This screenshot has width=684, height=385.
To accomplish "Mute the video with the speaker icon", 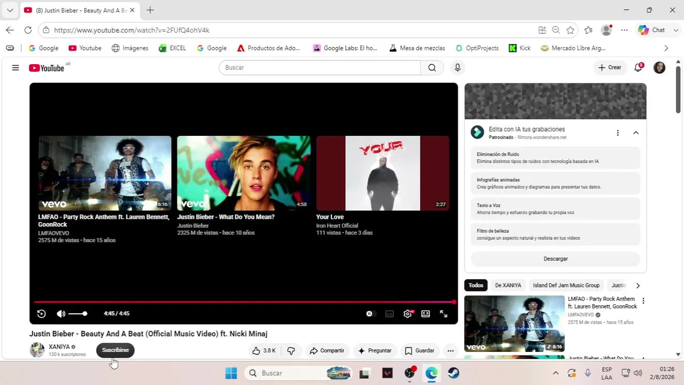I will [61, 314].
